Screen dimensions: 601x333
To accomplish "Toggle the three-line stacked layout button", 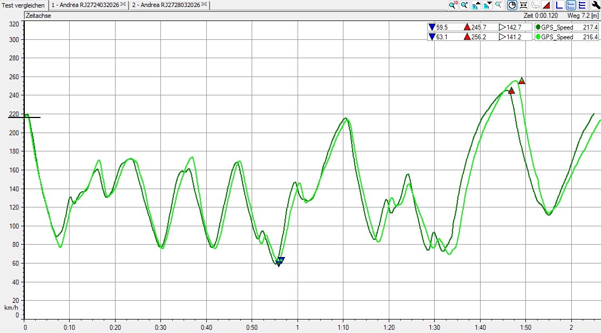I will 582,5.
